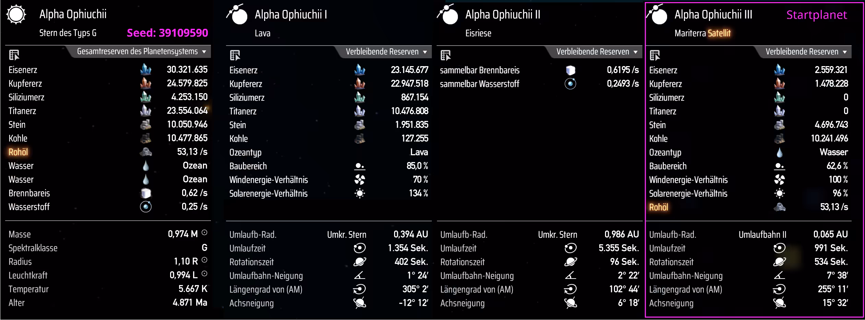
Task: Click the resource list icon in star panel
Action: click(14, 55)
